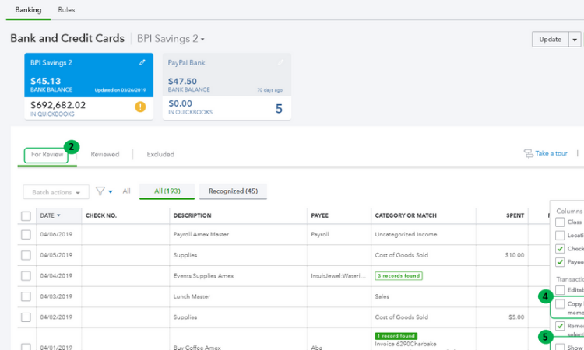Viewport: 584px width, 350px height.
Task: Click the Events Supplies Amex description
Action: pos(203,276)
